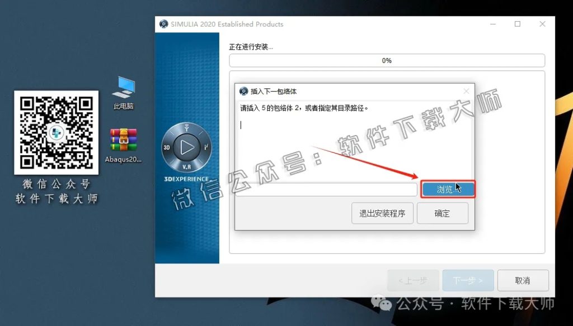Click the SIMULIA icon in the main title bar

click(164, 24)
